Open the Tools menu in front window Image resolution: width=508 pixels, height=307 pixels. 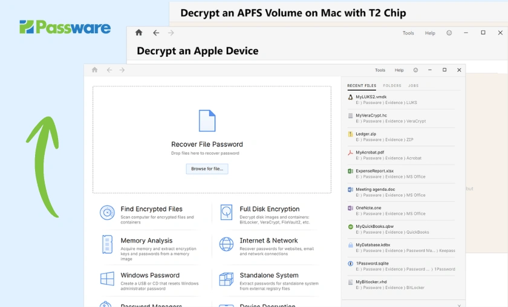[380, 70]
